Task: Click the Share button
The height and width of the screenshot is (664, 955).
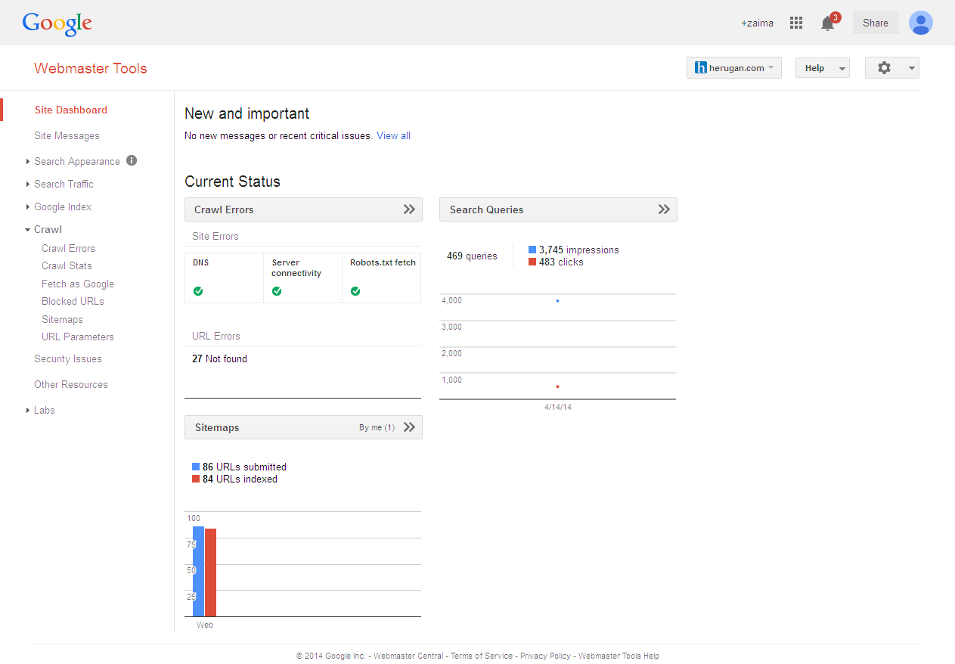Action: click(876, 23)
